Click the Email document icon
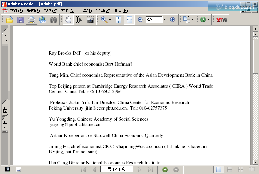This screenshot has width=259, height=174. pyautogui.click(x=43, y=20)
